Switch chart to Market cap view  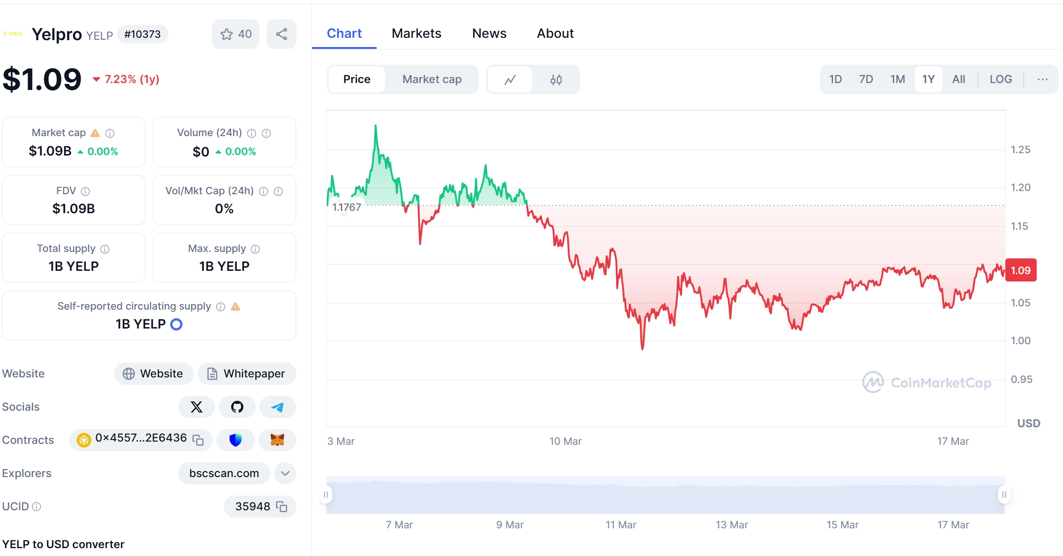(432, 79)
